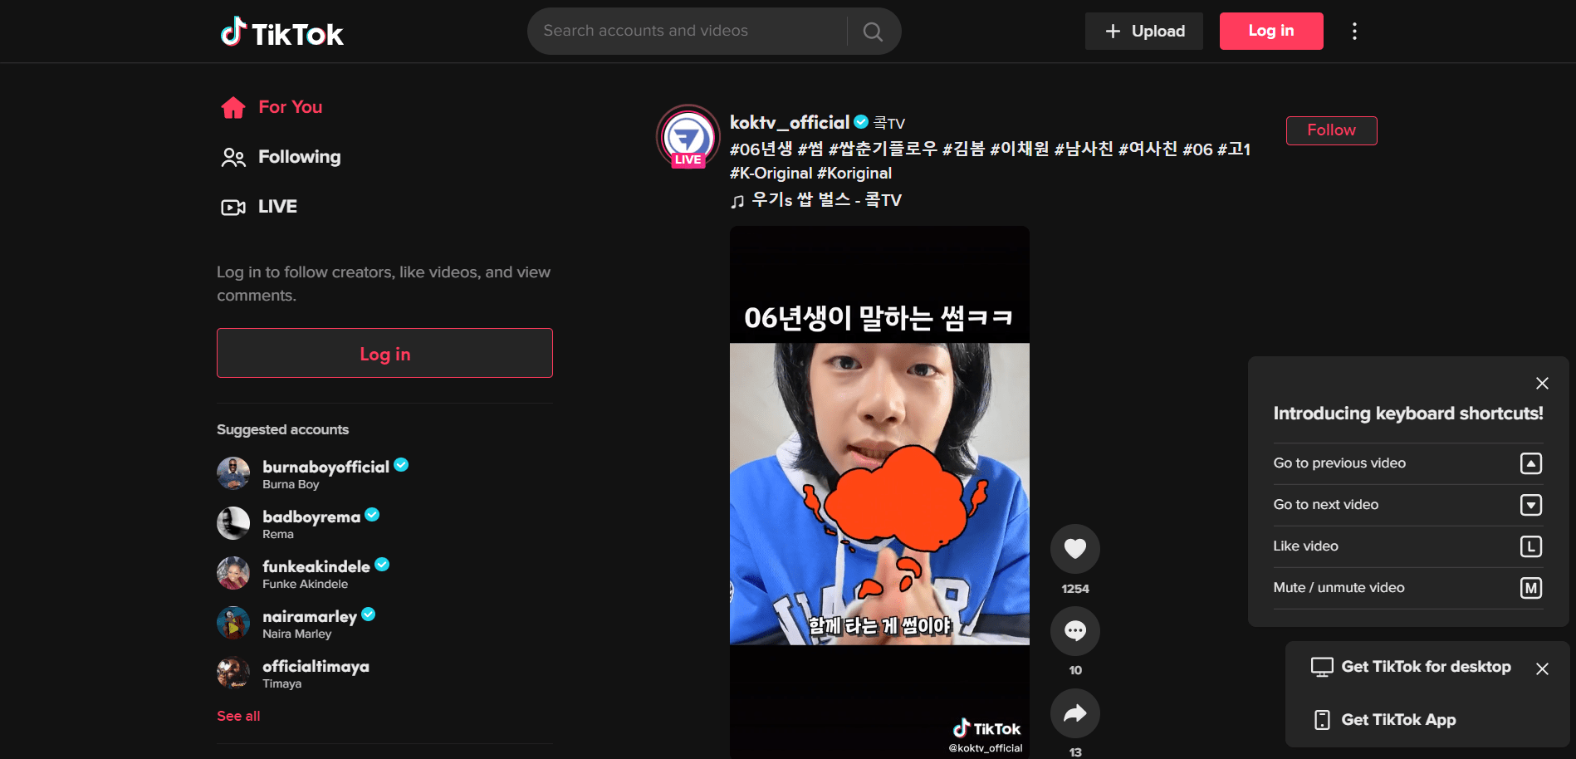The image size is (1576, 759).
Task: Click Get TikTok for desktop
Action: (x=1426, y=667)
